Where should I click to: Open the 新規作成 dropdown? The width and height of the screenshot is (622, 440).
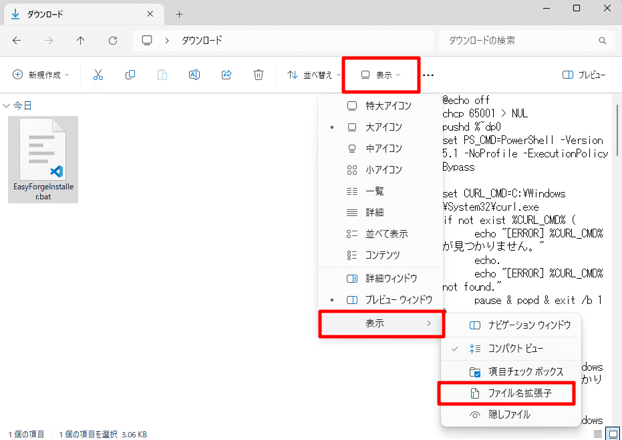(x=41, y=75)
